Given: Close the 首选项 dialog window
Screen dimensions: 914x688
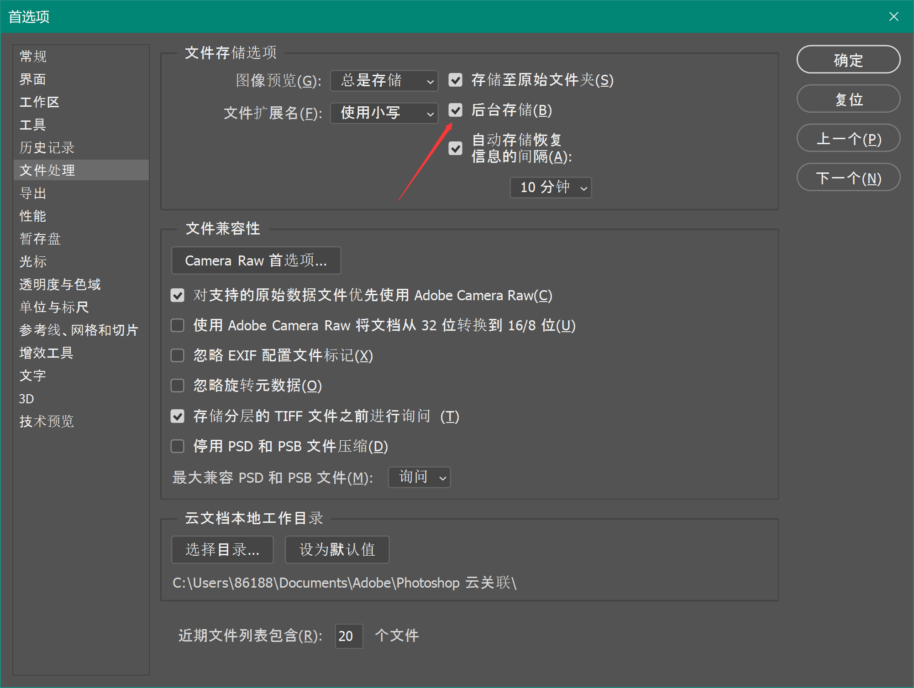Looking at the screenshot, I should [x=893, y=17].
